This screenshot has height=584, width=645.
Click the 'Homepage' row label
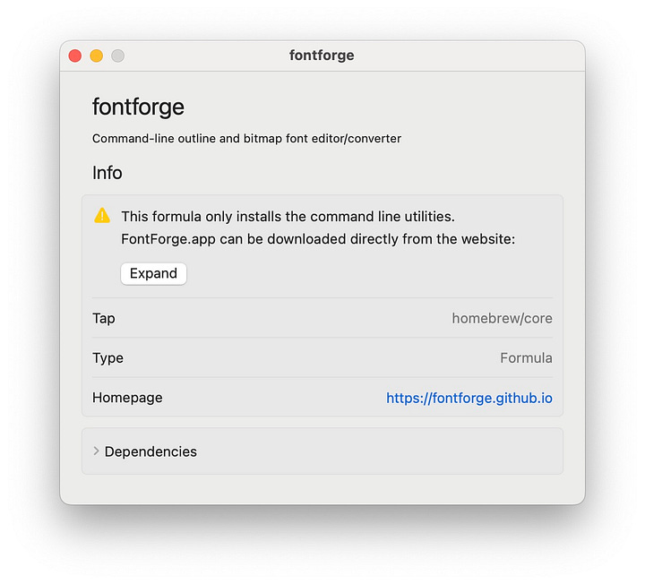pos(127,398)
